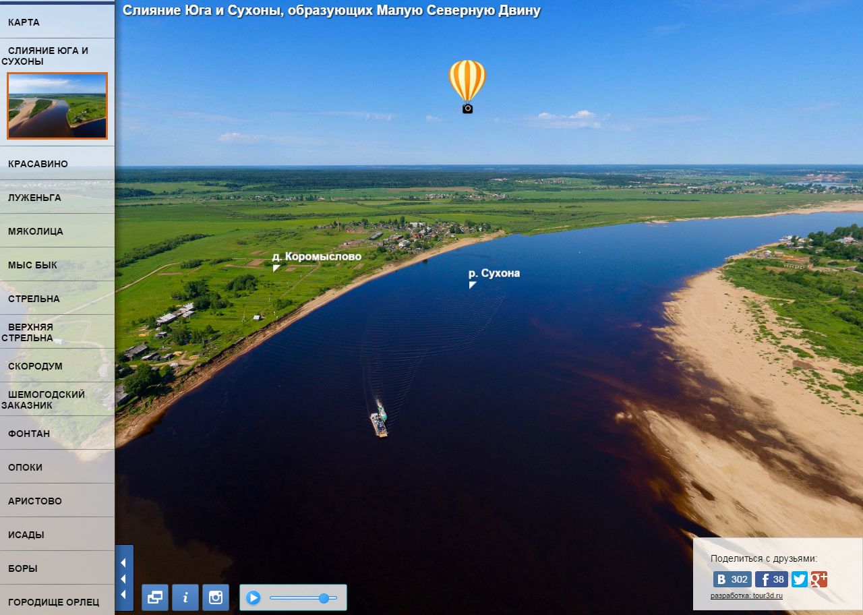Collapse the sidebar with the triple-arrow tab
This screenshot has height=615, width=863.
pyautogui.click(x=124, y=578)
